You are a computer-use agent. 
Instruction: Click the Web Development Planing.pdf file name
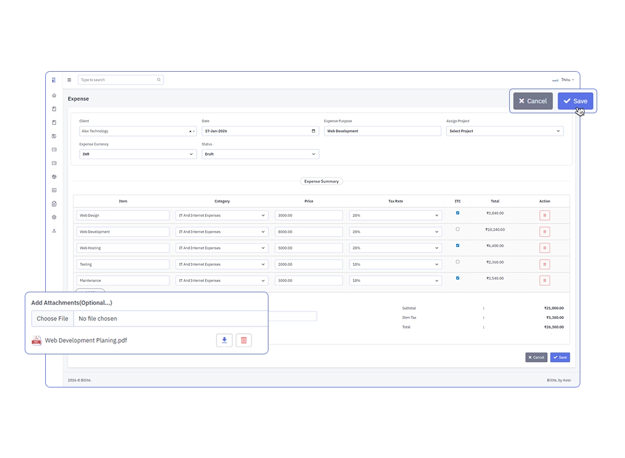click(86, 340)
